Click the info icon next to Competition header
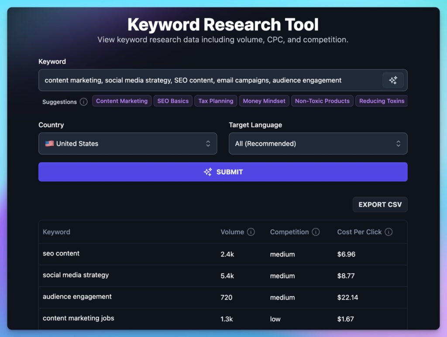447x337 pixels. pos(316,232)
